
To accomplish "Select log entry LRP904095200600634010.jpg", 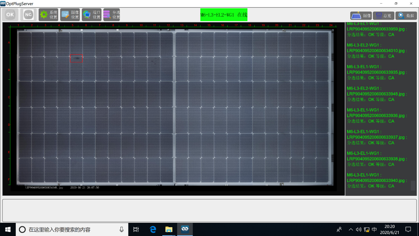I will [376, 51].
